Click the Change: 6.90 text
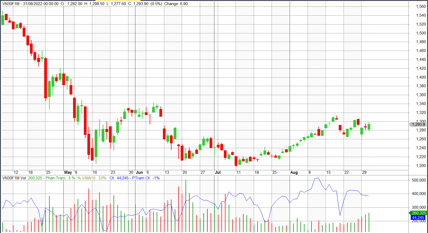 pos(176,4)
